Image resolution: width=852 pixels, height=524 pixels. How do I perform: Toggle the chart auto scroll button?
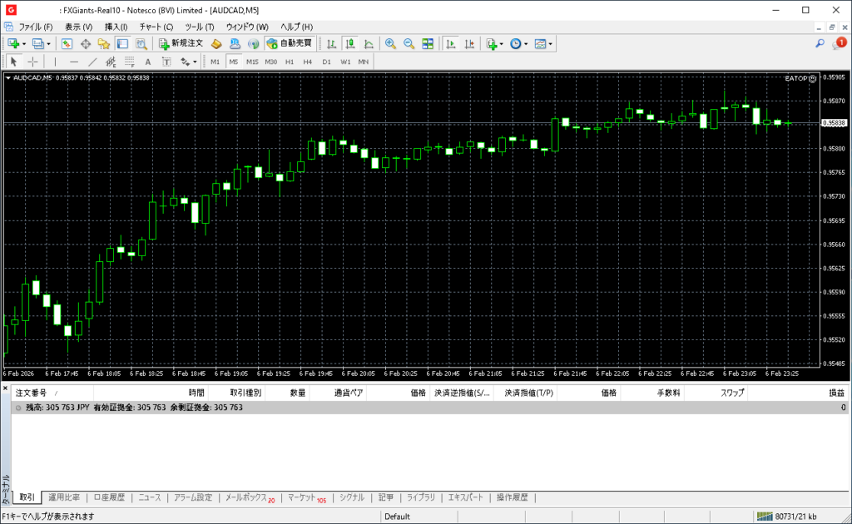coord(451,43)
